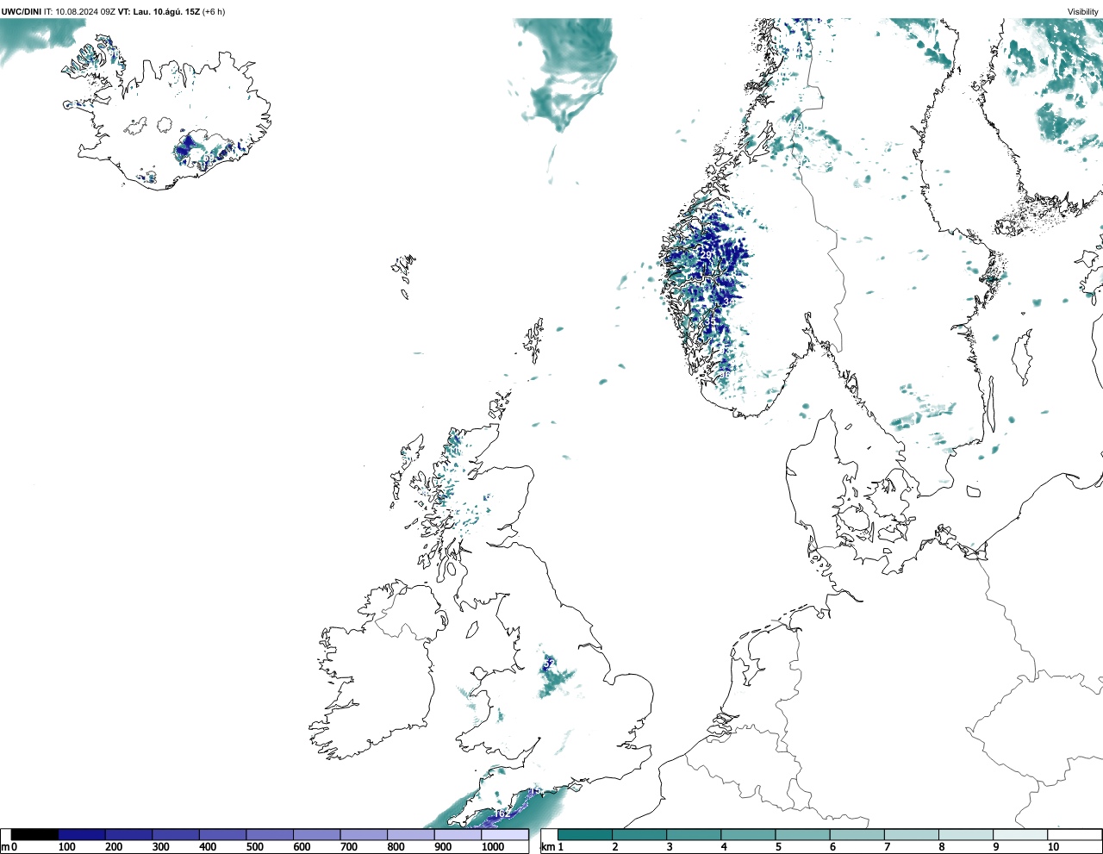The height and width of the screenshot is (854, 1103).
Task: Click the "400" metre scale label
Action: pyautogui.click(x=208, y=848)
